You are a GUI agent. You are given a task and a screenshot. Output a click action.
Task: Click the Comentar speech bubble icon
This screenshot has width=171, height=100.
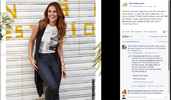click(x=132, y=32)
